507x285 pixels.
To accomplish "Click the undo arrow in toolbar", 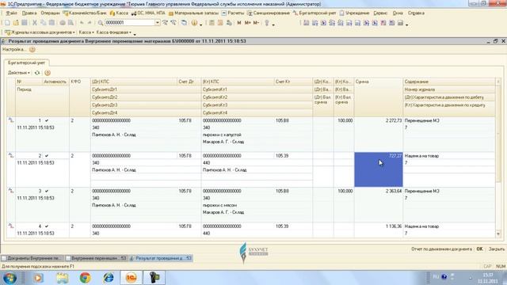I will coord(82,23).
